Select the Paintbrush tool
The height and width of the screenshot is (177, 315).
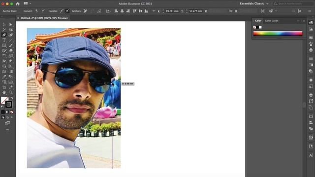11,45
